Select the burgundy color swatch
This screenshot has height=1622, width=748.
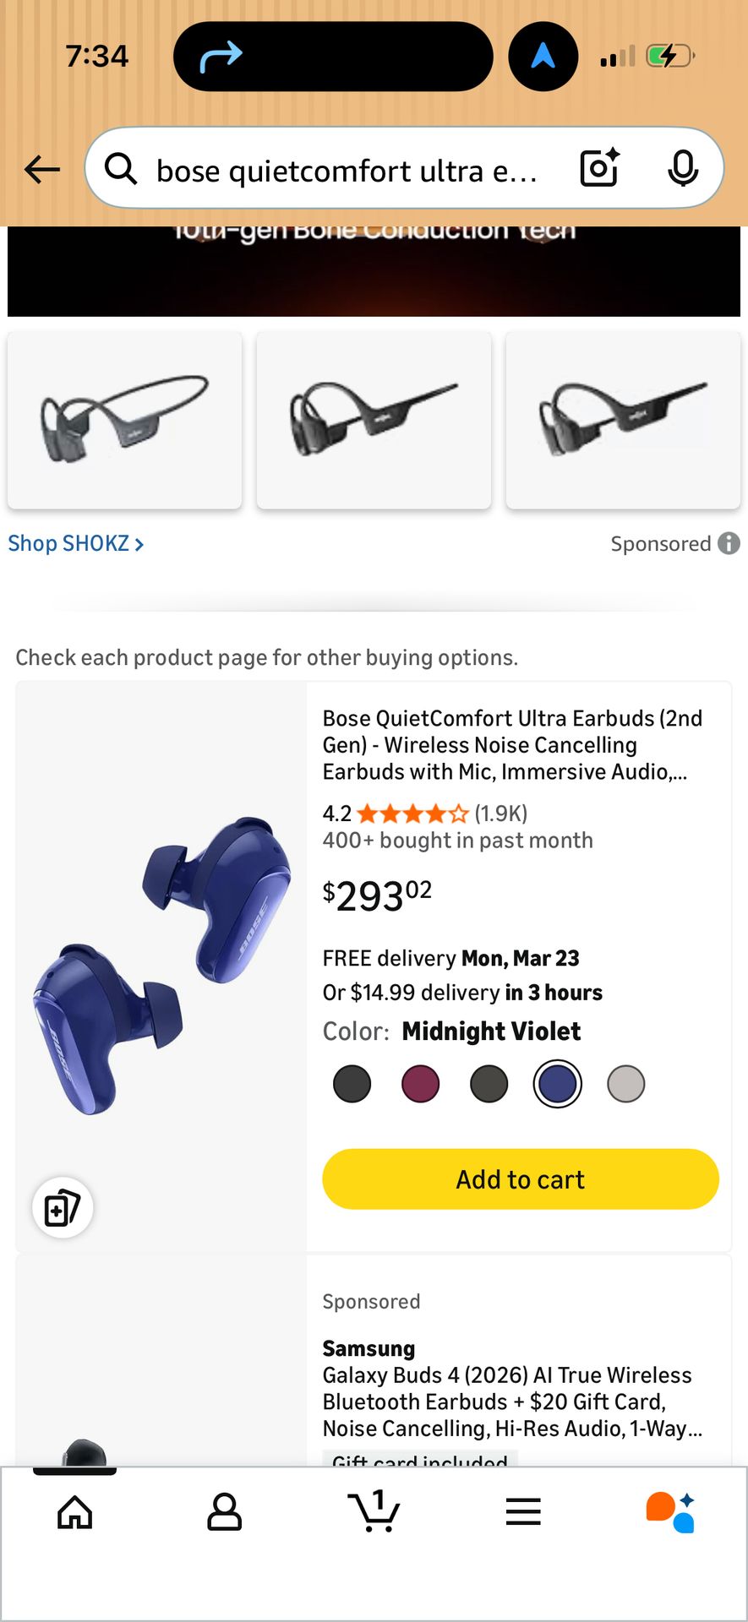[x=420, y=1084]
